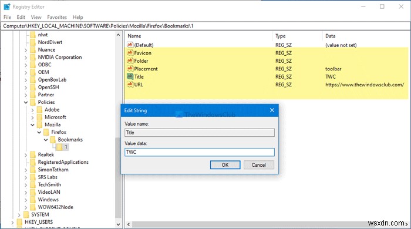Select the Title string value icon
Viewport: 411px width, 229px height.
coord(130,76)
